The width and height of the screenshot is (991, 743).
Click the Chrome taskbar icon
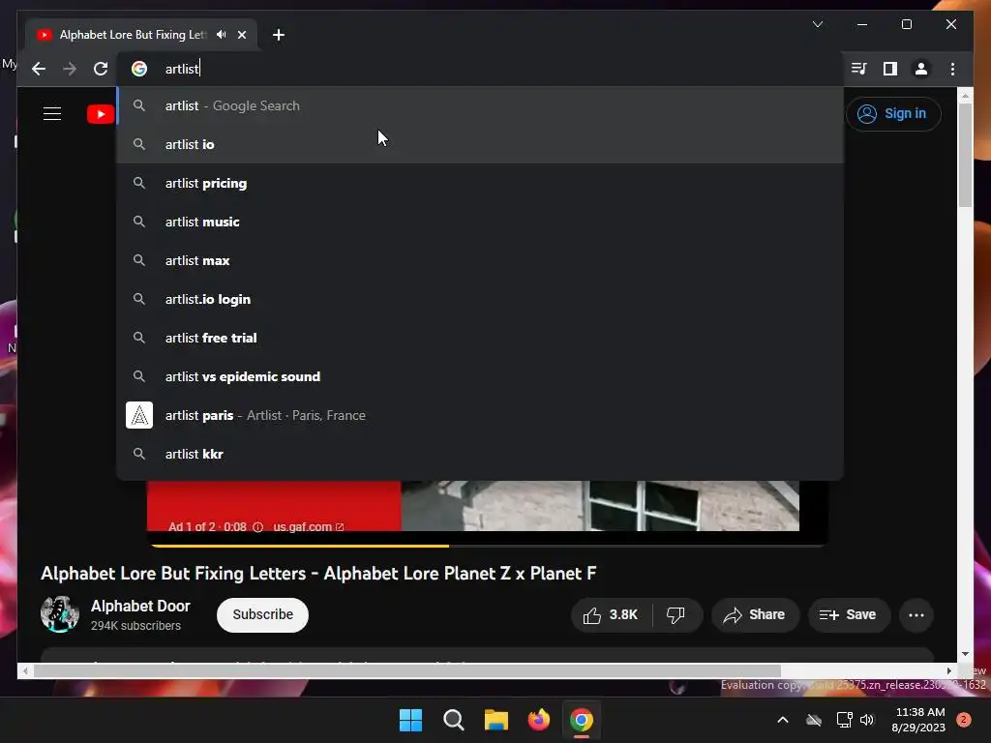pyautogui.click(x=582, y=720)
